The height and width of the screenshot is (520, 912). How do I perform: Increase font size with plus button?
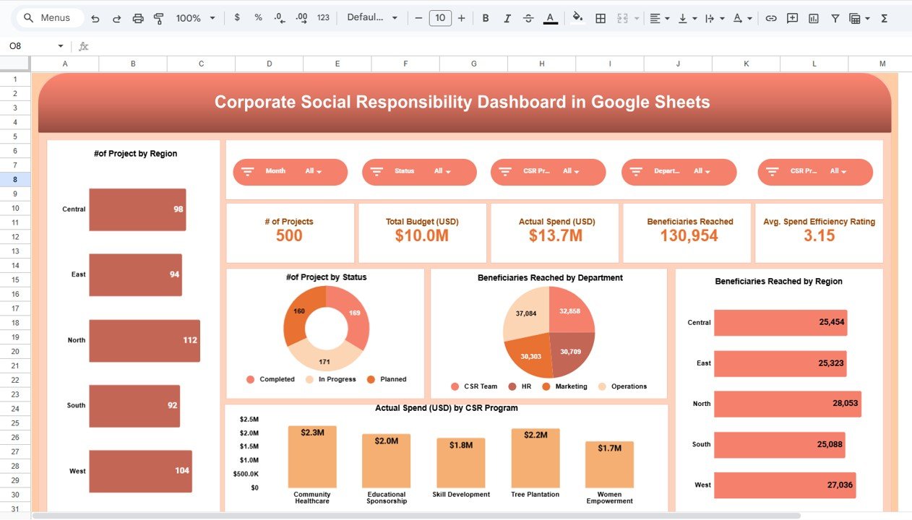tap(461, 18)
